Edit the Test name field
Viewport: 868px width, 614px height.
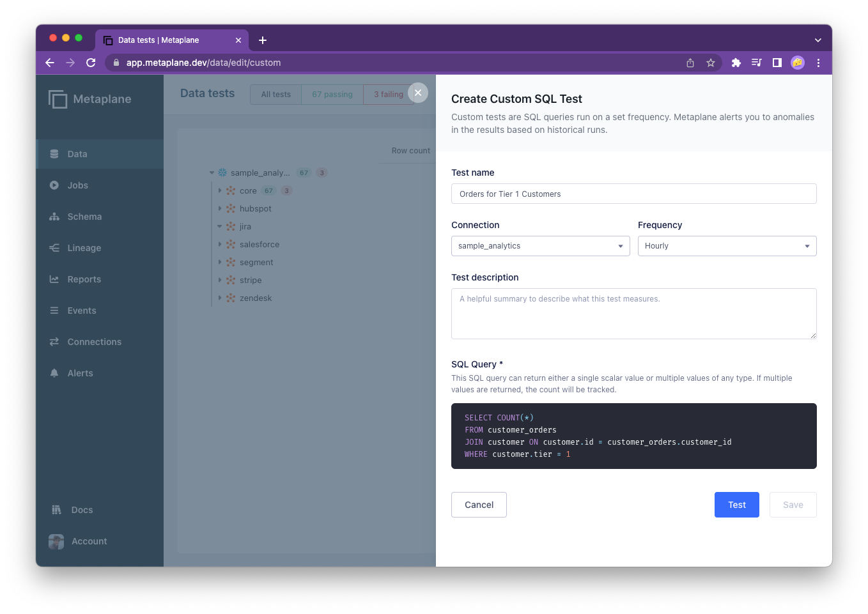coord(634,194)
